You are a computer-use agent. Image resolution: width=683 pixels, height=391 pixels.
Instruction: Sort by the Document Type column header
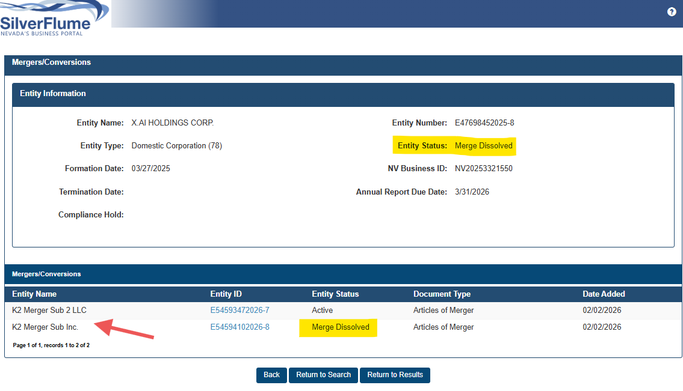tap(442, 294)
